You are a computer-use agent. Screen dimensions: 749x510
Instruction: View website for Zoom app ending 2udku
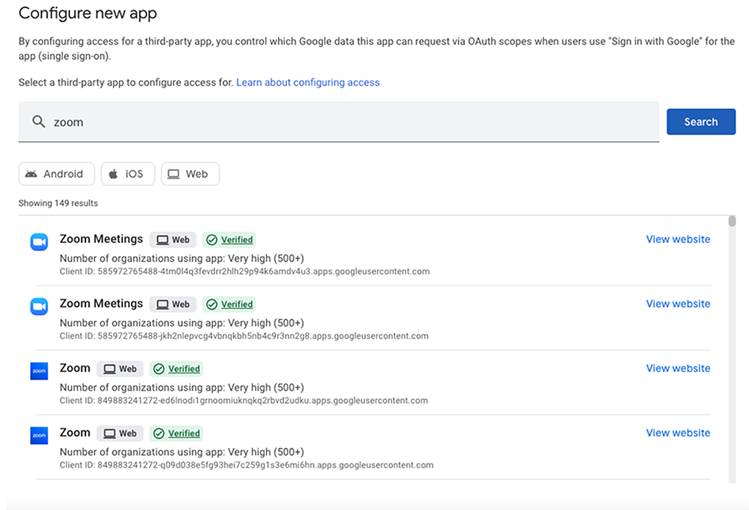[x=678, y=368]
